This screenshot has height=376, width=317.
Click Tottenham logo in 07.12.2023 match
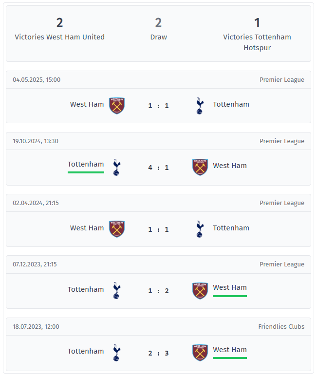[117, 291]
